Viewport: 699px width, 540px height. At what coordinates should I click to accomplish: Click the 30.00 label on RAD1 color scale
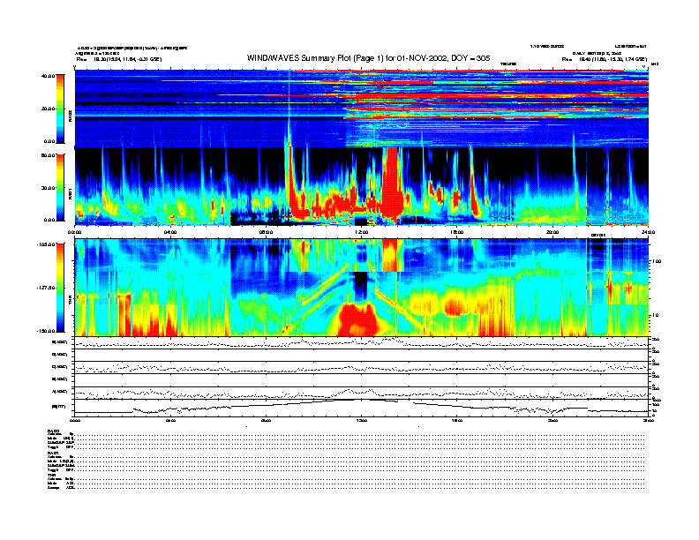[x=49, y=188]
